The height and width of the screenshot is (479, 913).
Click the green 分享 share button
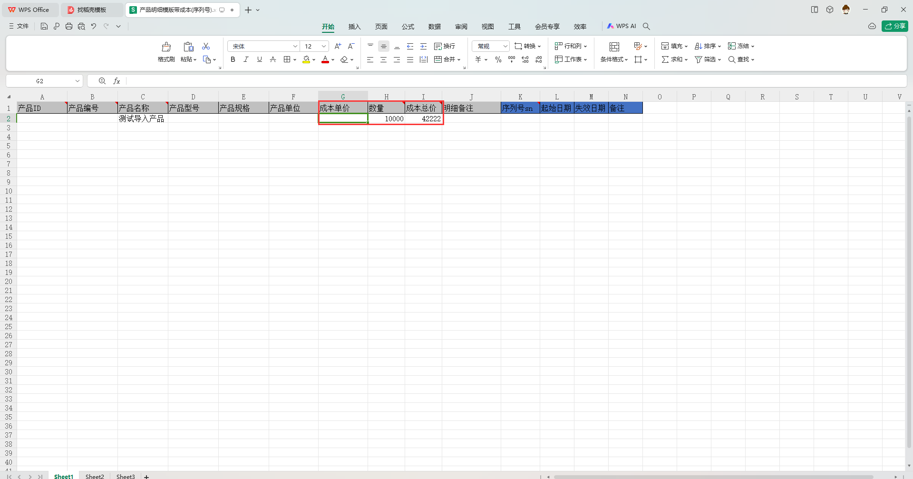click(x=894, y=26)
